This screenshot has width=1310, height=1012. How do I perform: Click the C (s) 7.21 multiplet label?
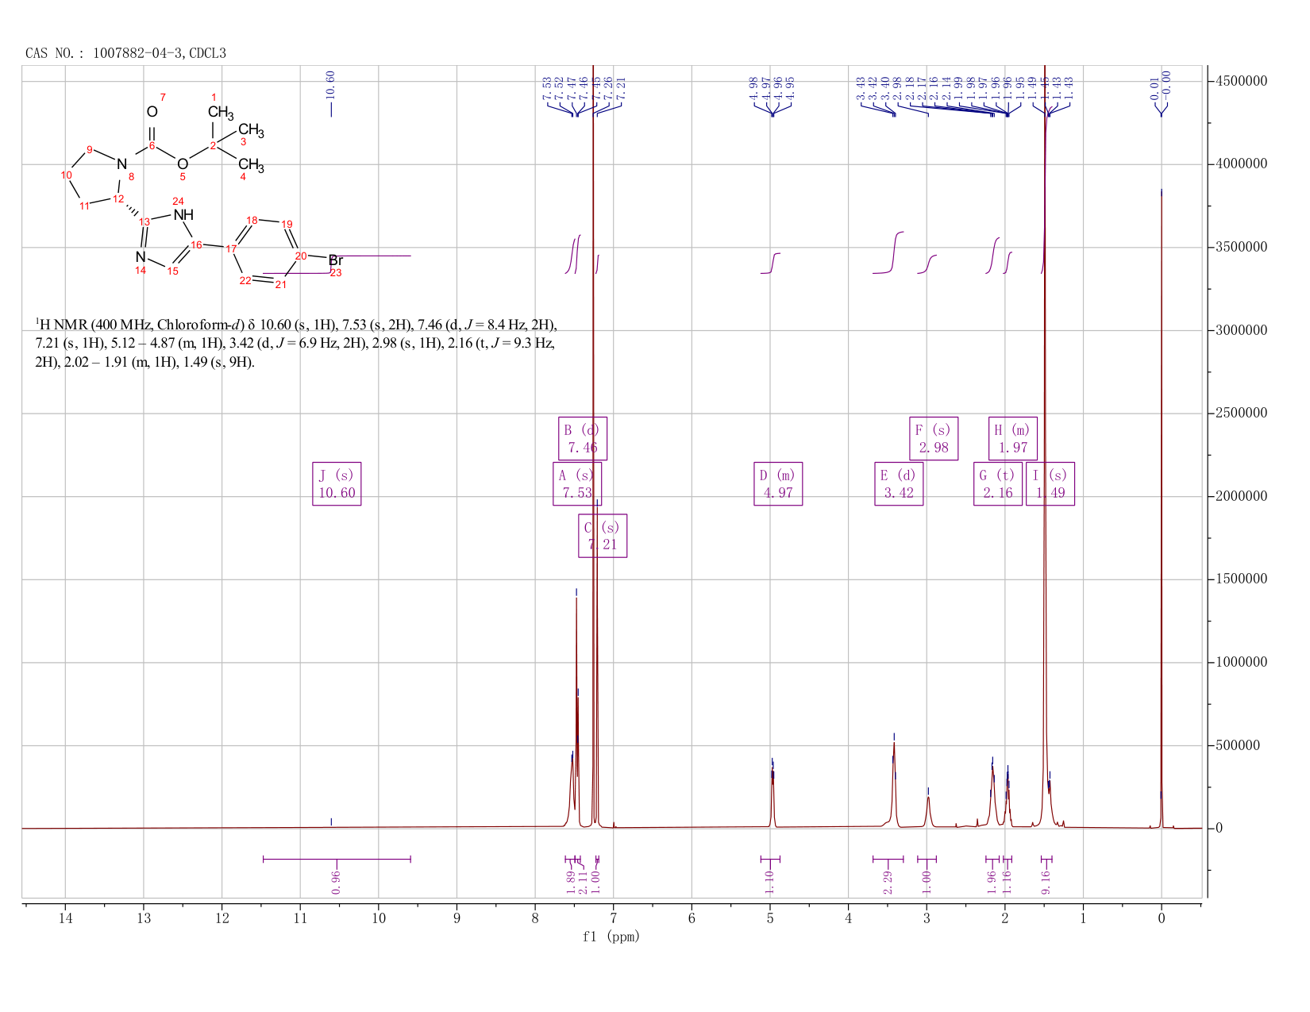[x=603, y=536]
